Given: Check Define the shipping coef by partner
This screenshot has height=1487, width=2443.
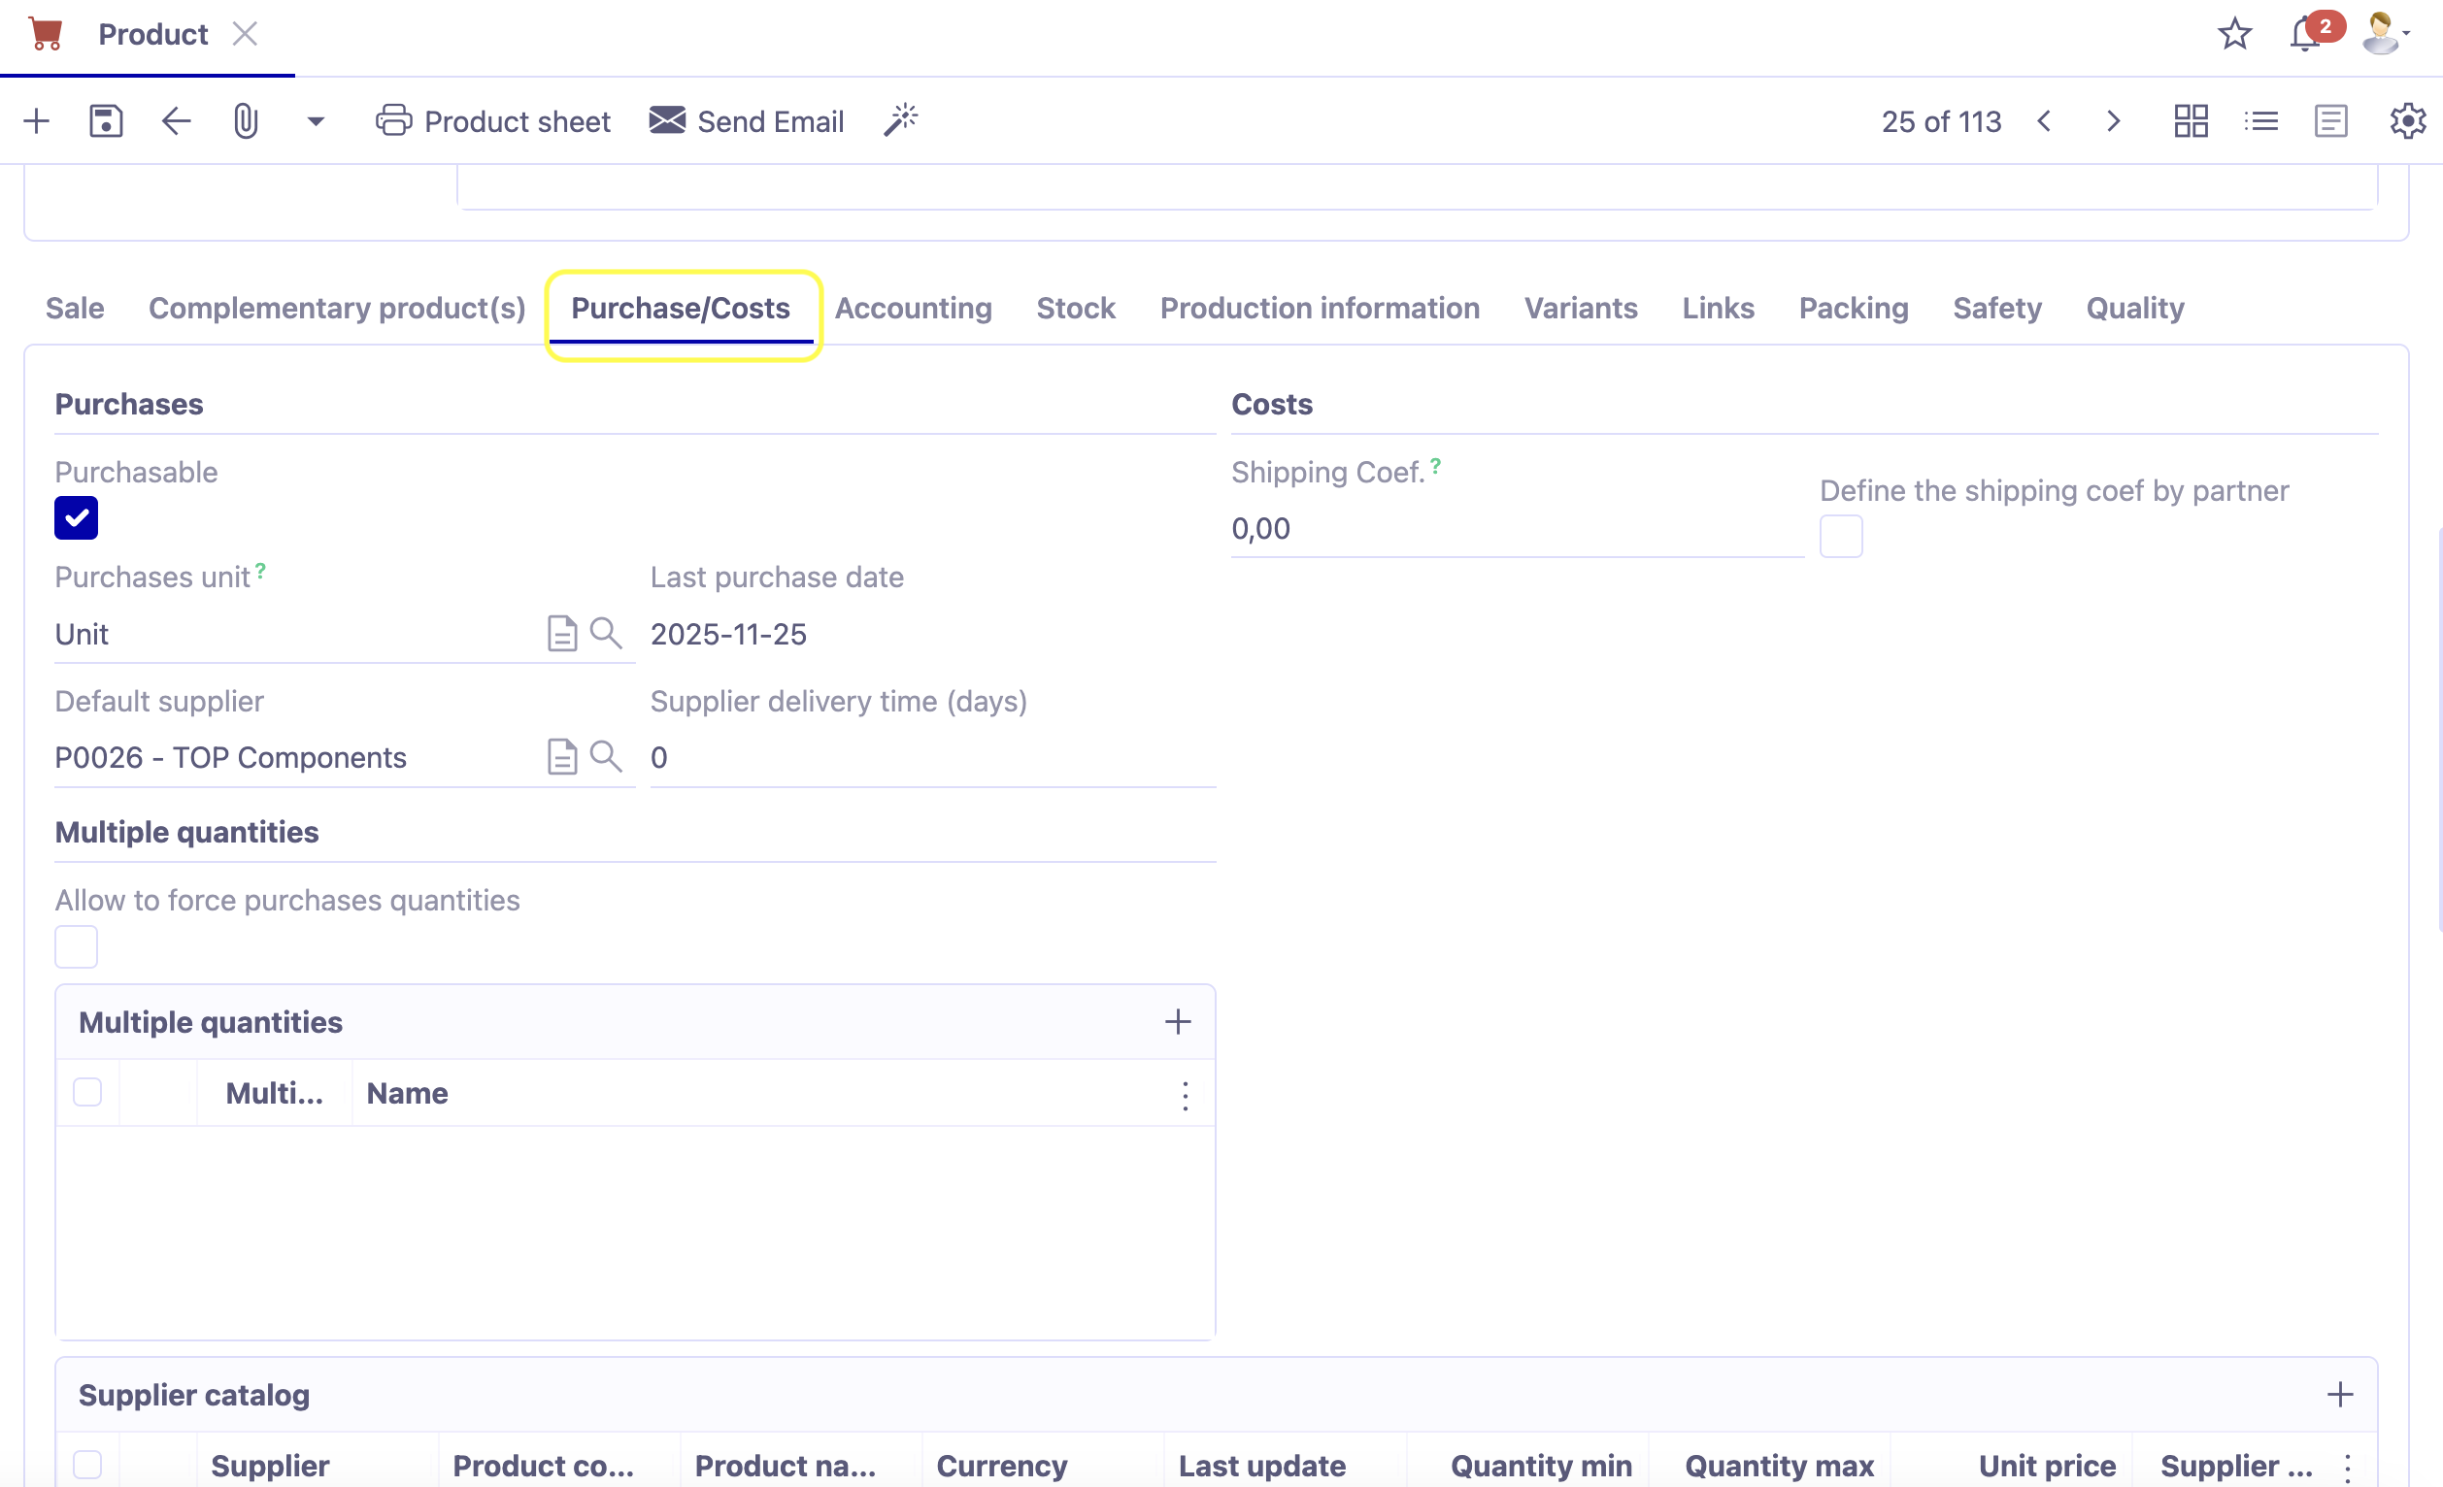Looking at the screenshot, I should 1841,537.
